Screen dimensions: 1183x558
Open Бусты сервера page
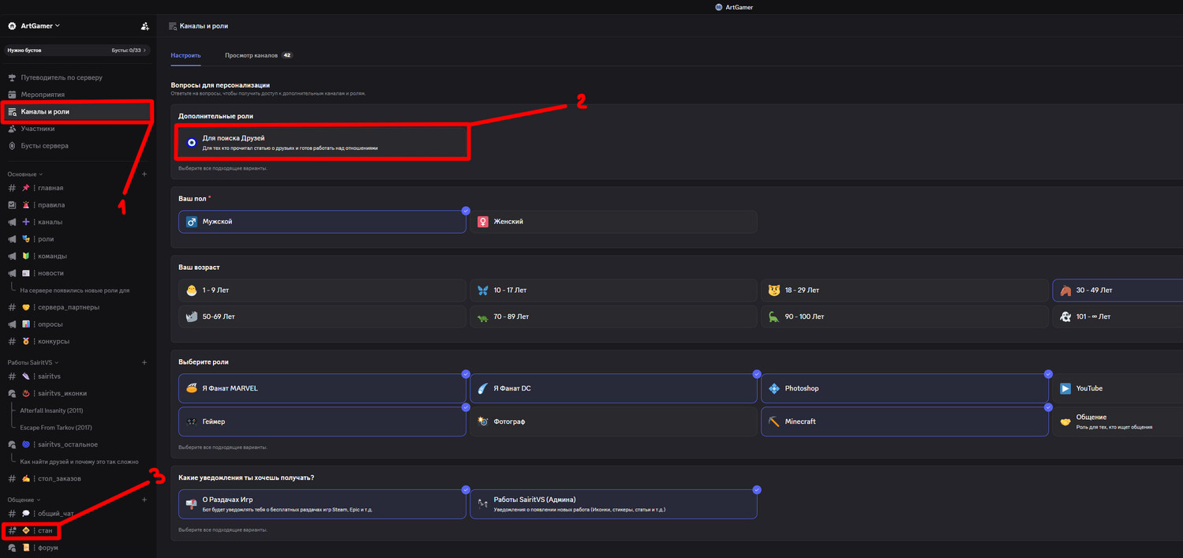tap(77, 146)
